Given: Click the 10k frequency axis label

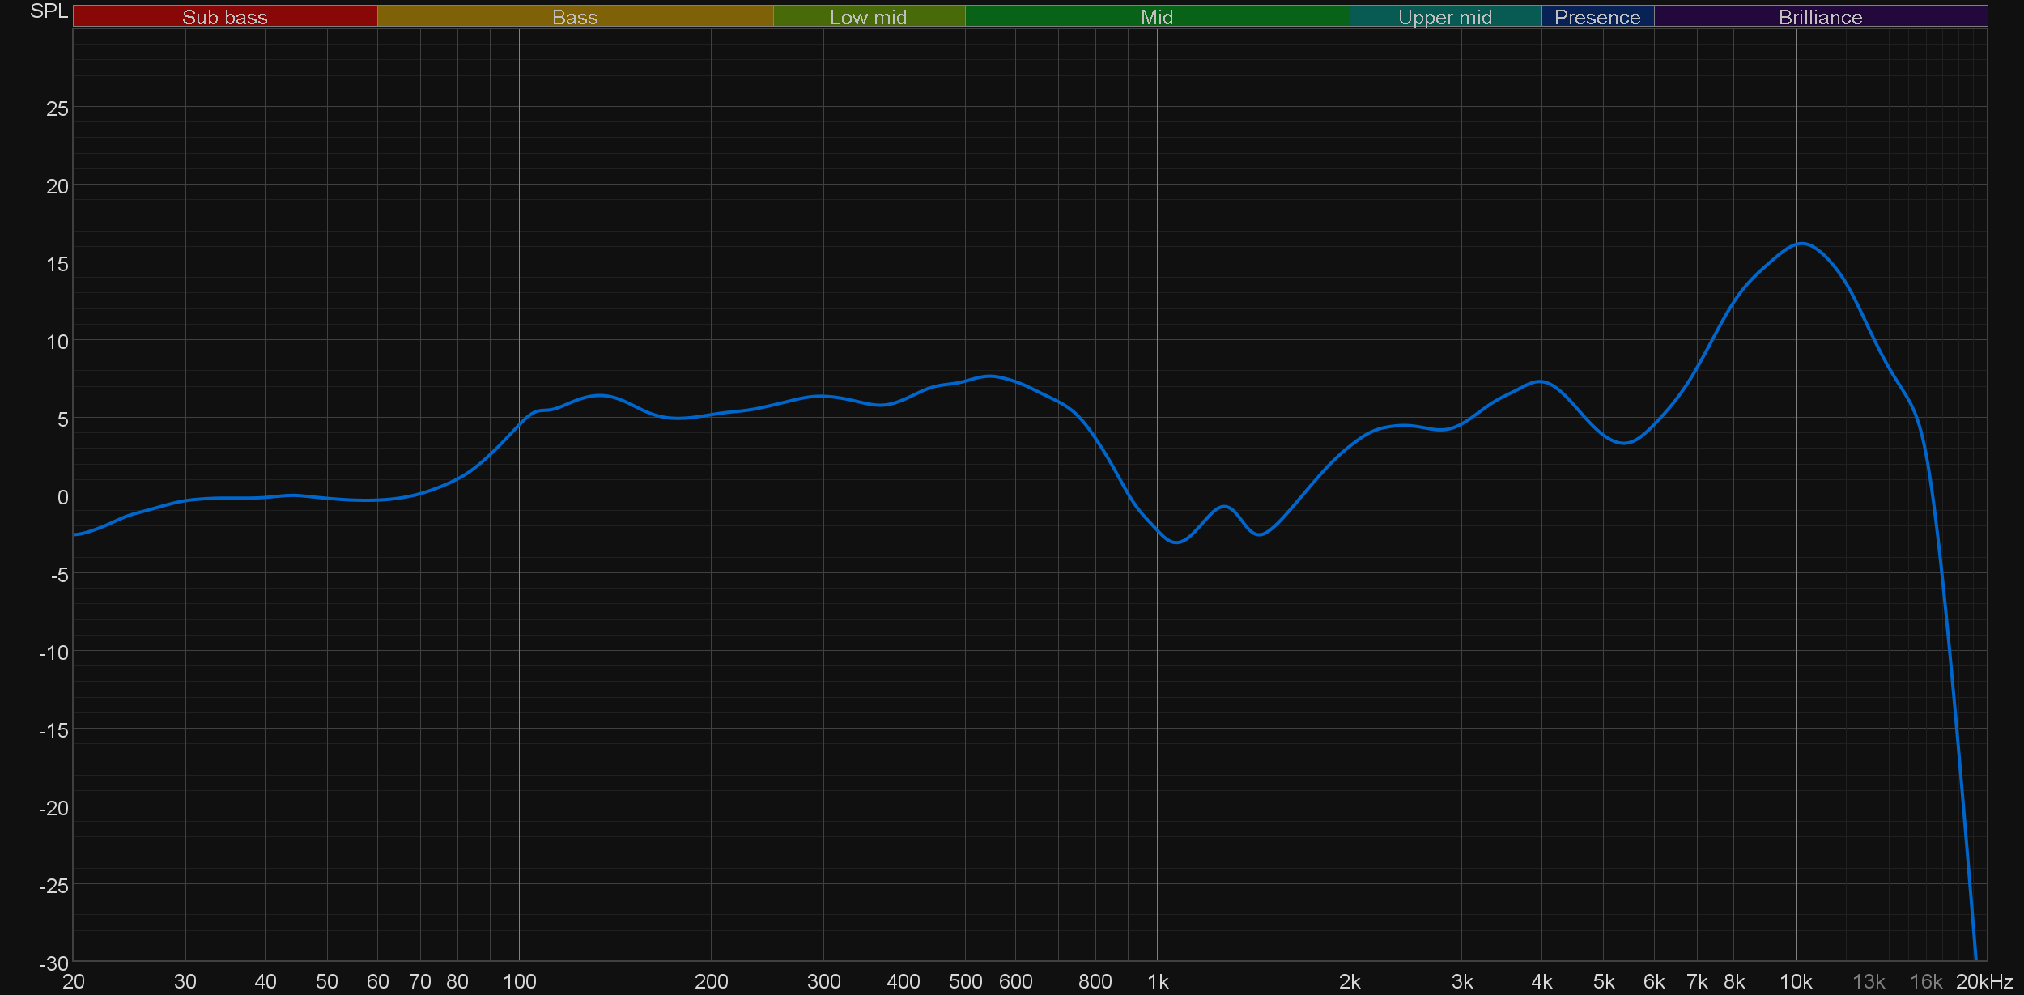Looking at the screenshot, I should [1795, 982].
